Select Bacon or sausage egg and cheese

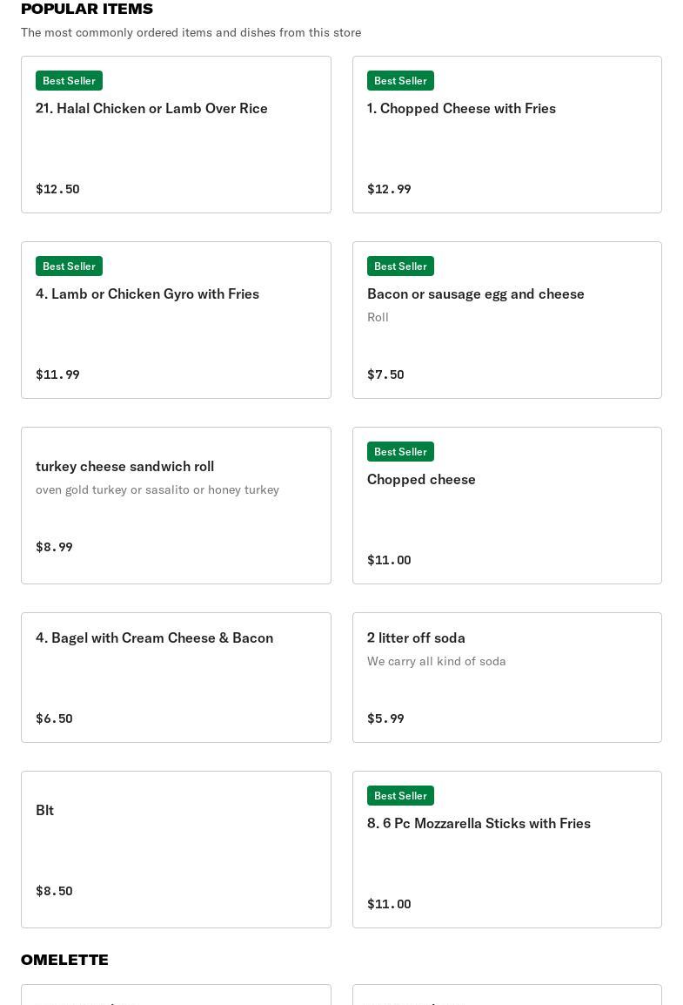click(x=507, y=320)
